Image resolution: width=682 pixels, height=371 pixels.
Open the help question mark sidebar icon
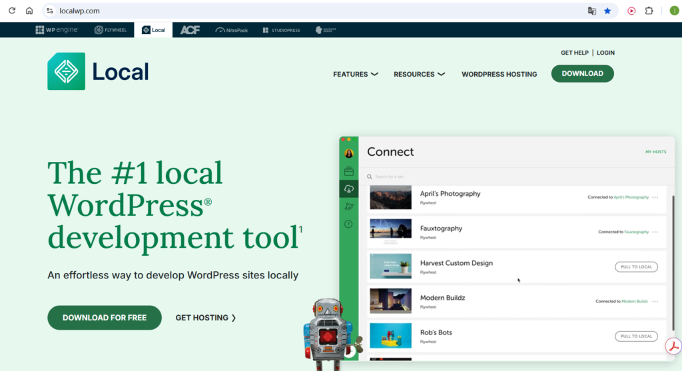[348, 224]
